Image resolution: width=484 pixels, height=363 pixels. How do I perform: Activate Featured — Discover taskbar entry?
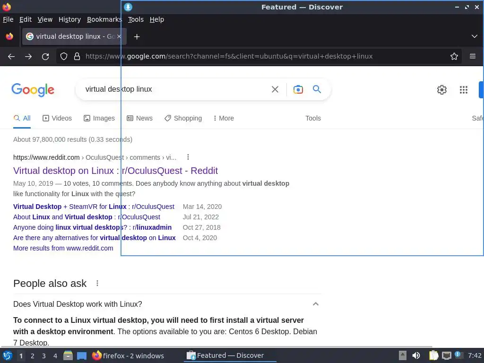(230, 355)
